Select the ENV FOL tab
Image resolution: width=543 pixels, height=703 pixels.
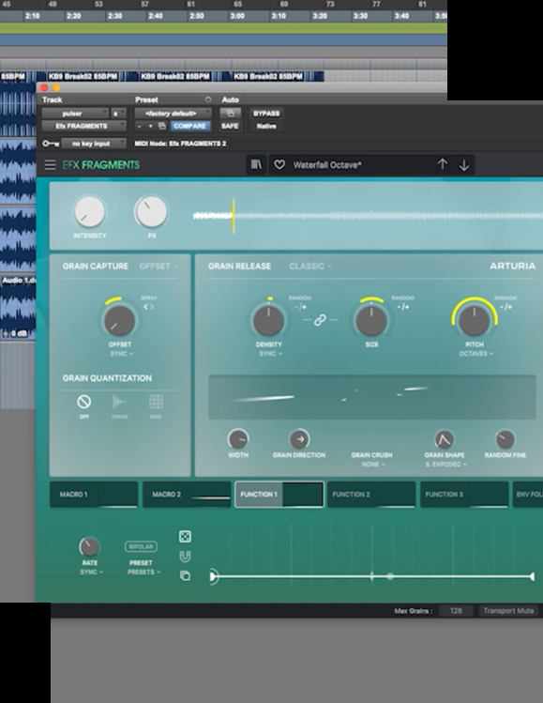pos(528,495)
